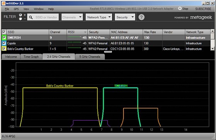Switch to the 5 GHz Channels tab
The width and height of the screenshot is (216, 140).
90,57
